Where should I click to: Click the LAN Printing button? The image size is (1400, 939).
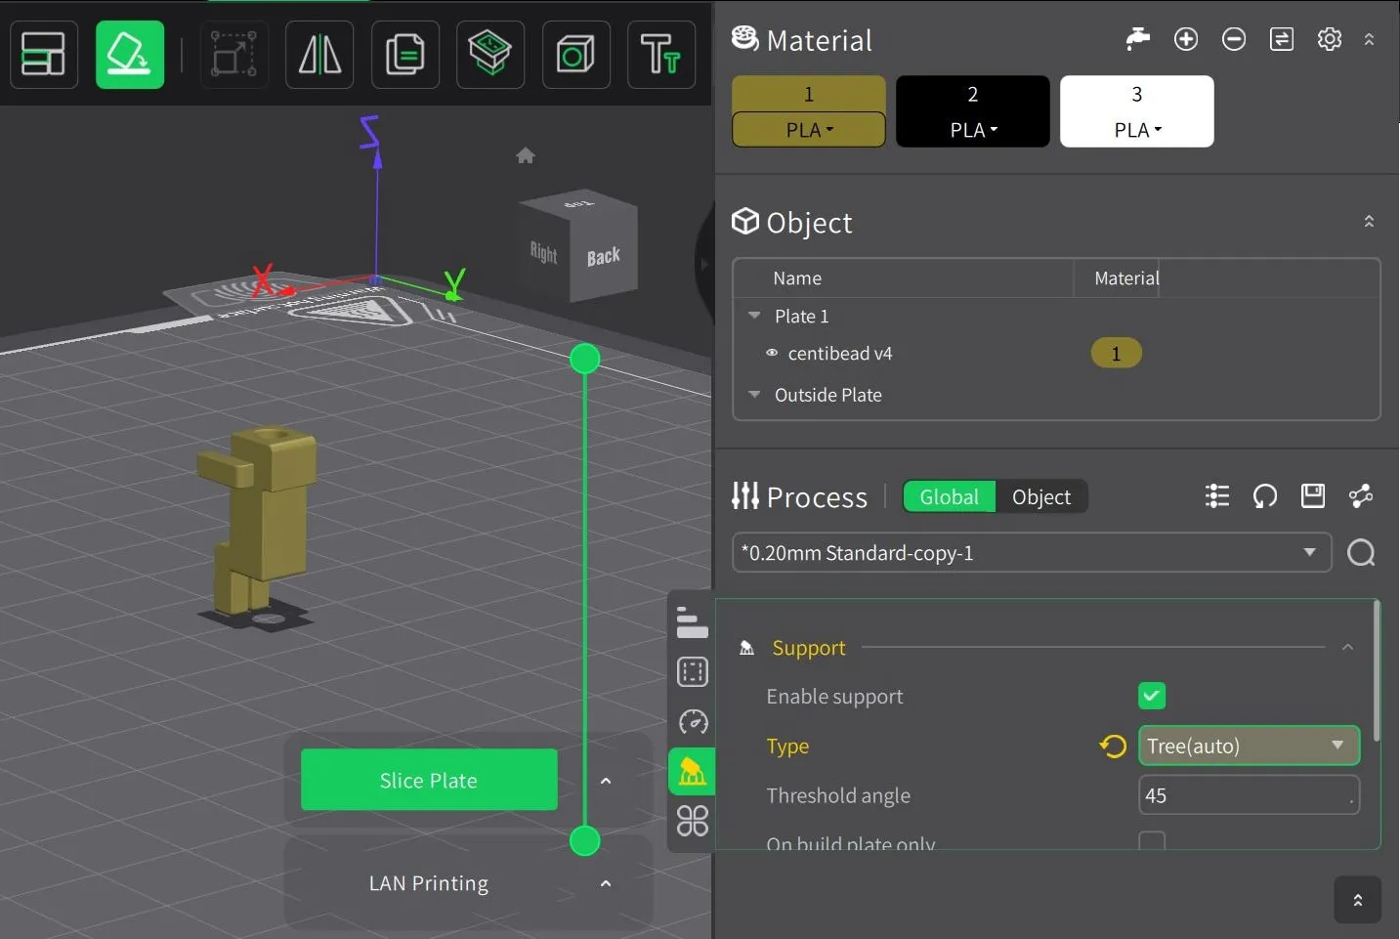tap(429, 883)
